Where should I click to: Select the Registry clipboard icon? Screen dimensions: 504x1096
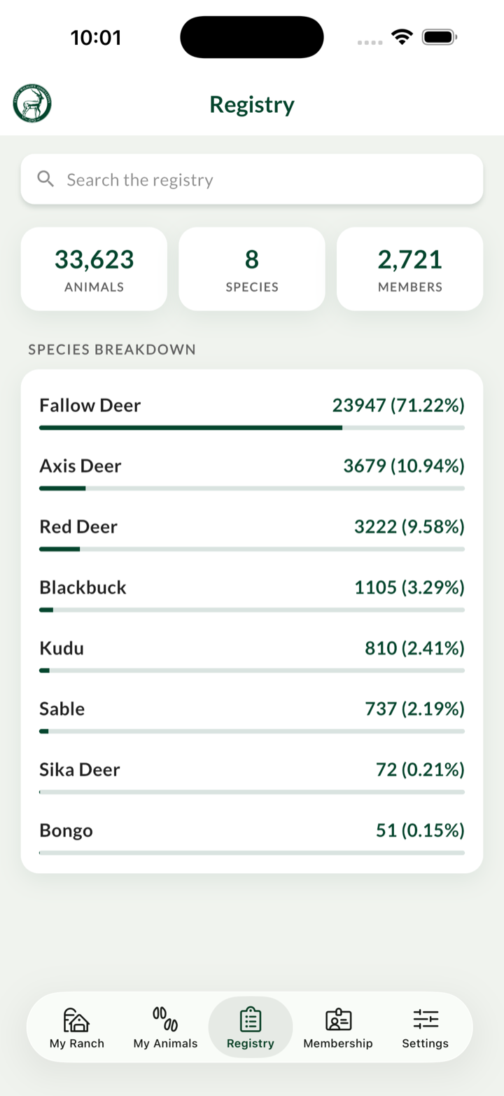coord(251,1019)
